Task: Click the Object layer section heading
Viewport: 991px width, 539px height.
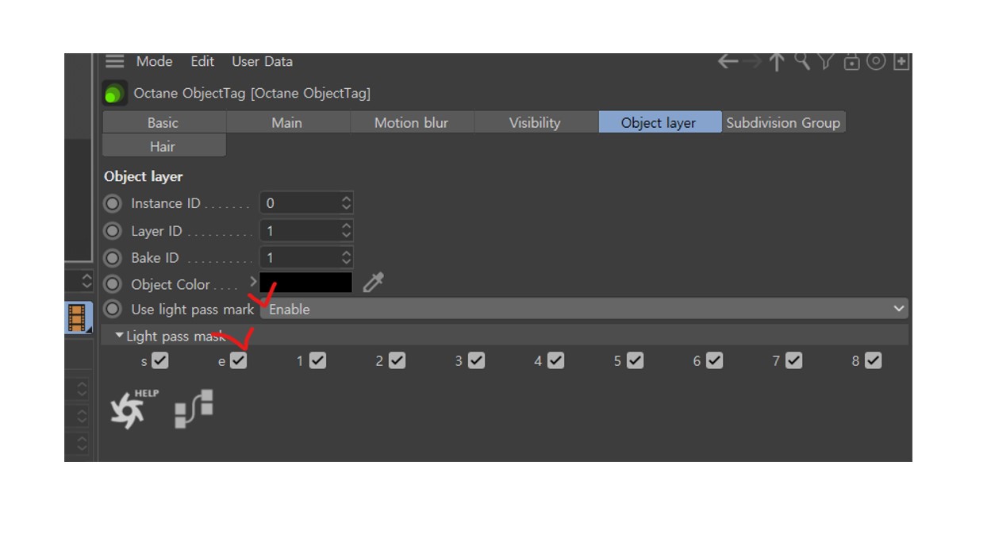Action: click(144, 176)
